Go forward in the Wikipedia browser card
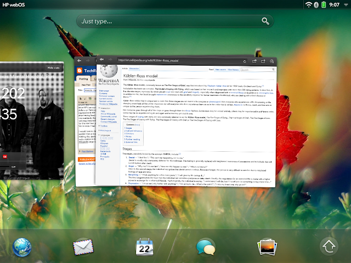The image size is (351, 263). (110, 60)
